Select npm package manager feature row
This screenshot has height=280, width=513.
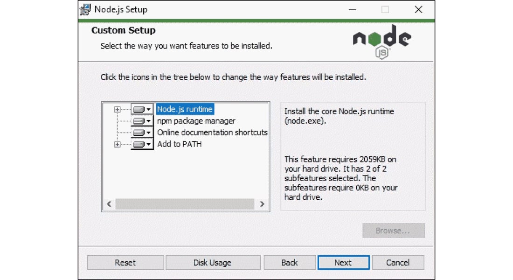pyautogui.click(x=196, y=121)
